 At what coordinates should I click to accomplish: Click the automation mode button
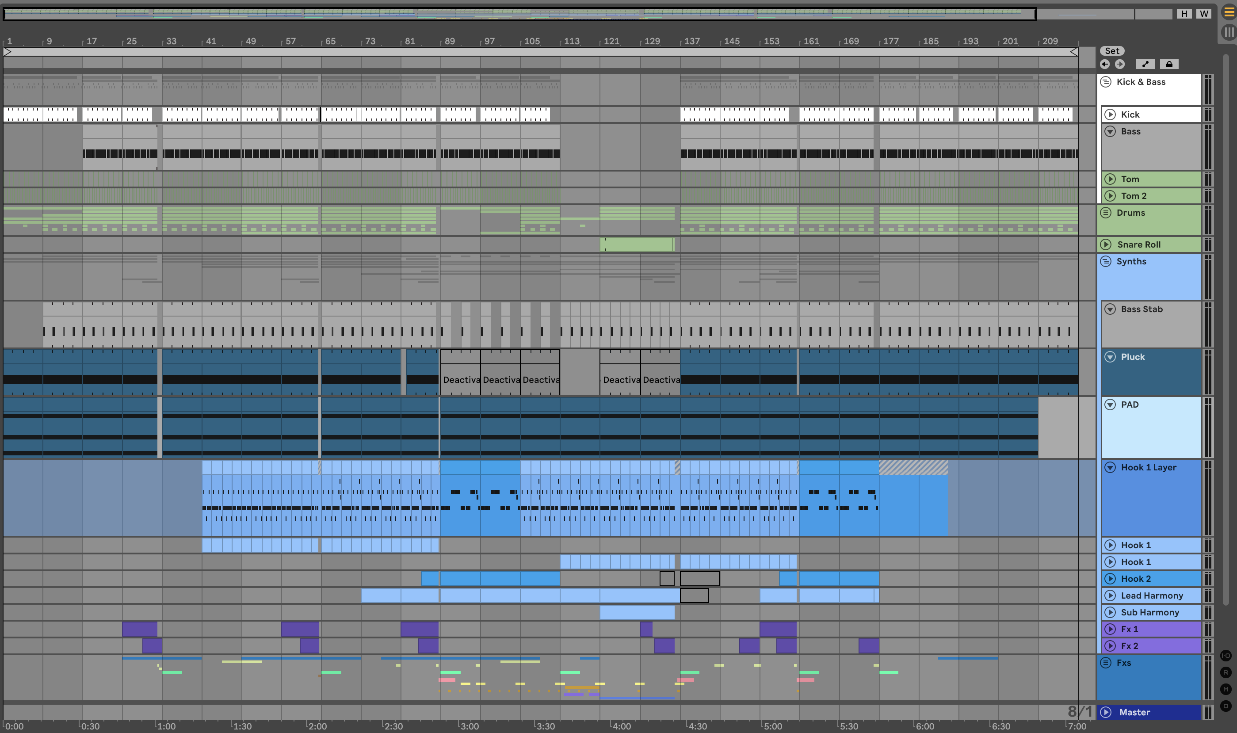pos(1145,64)
